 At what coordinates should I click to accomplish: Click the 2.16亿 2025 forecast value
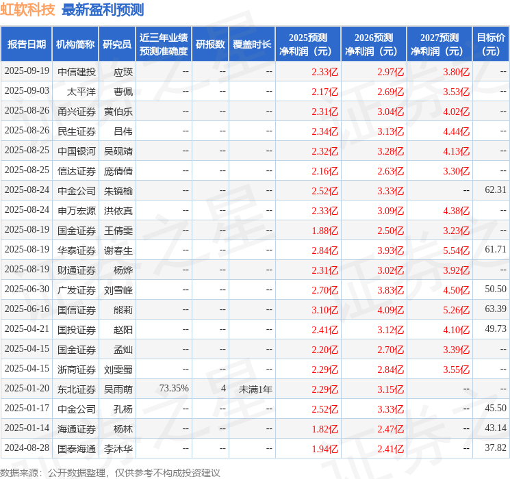[x=325, y=171]
